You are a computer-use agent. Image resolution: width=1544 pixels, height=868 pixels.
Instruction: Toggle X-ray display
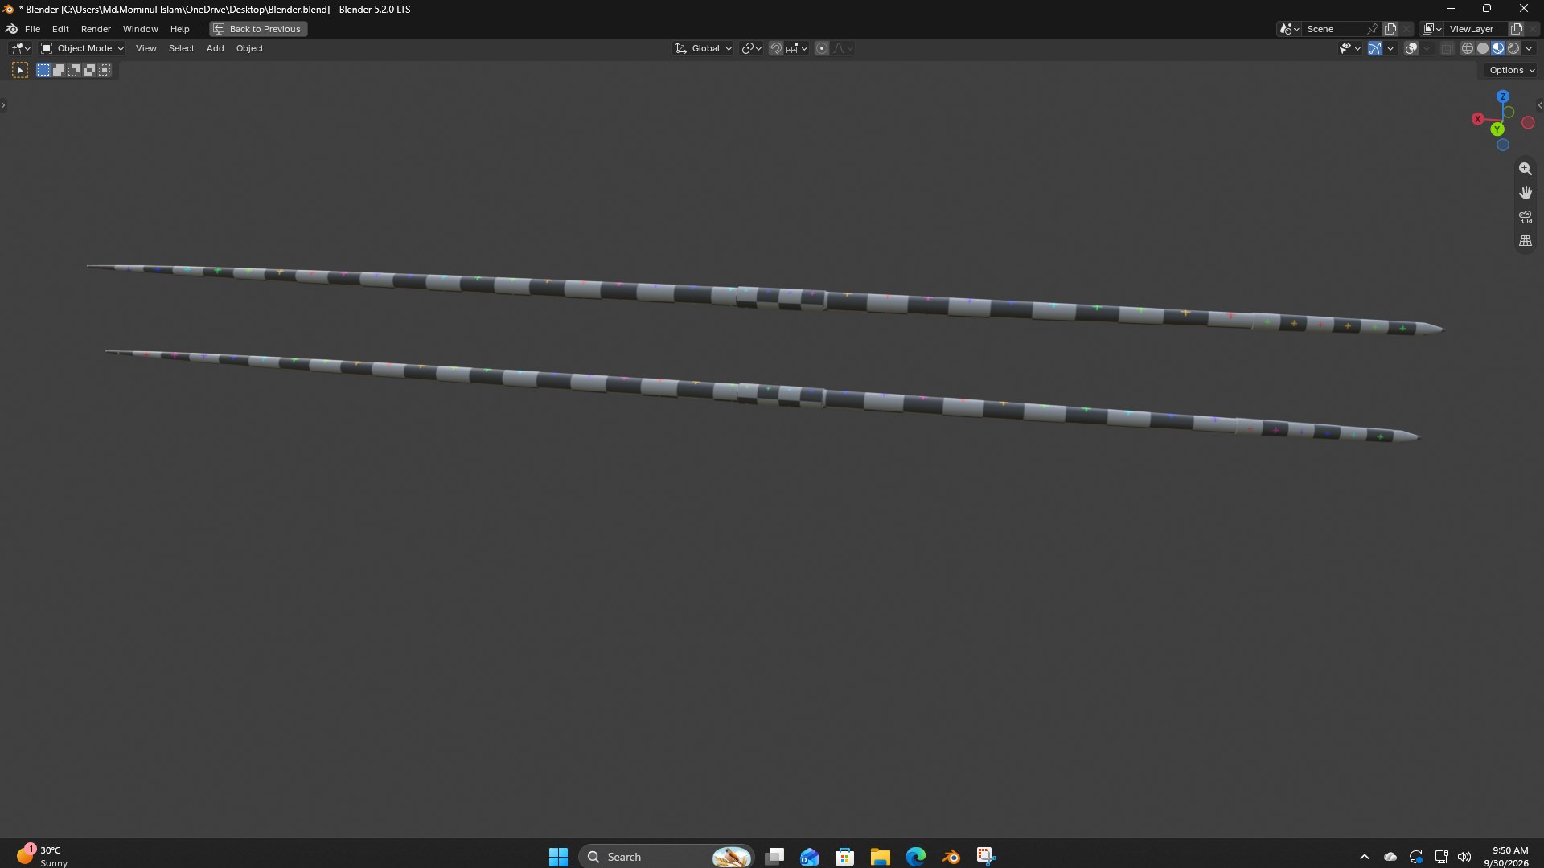coord(1447,48)
